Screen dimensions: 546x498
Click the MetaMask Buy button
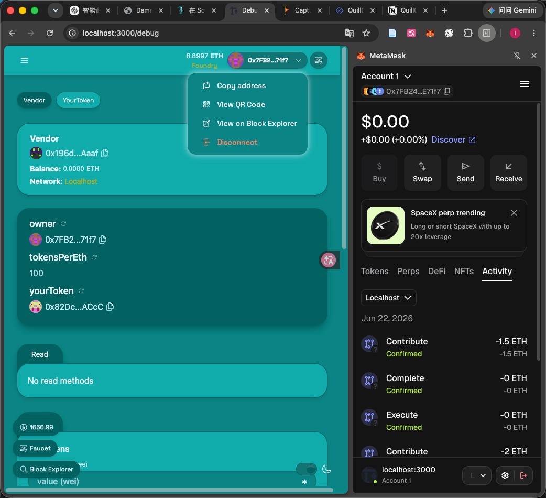point(379,173)
